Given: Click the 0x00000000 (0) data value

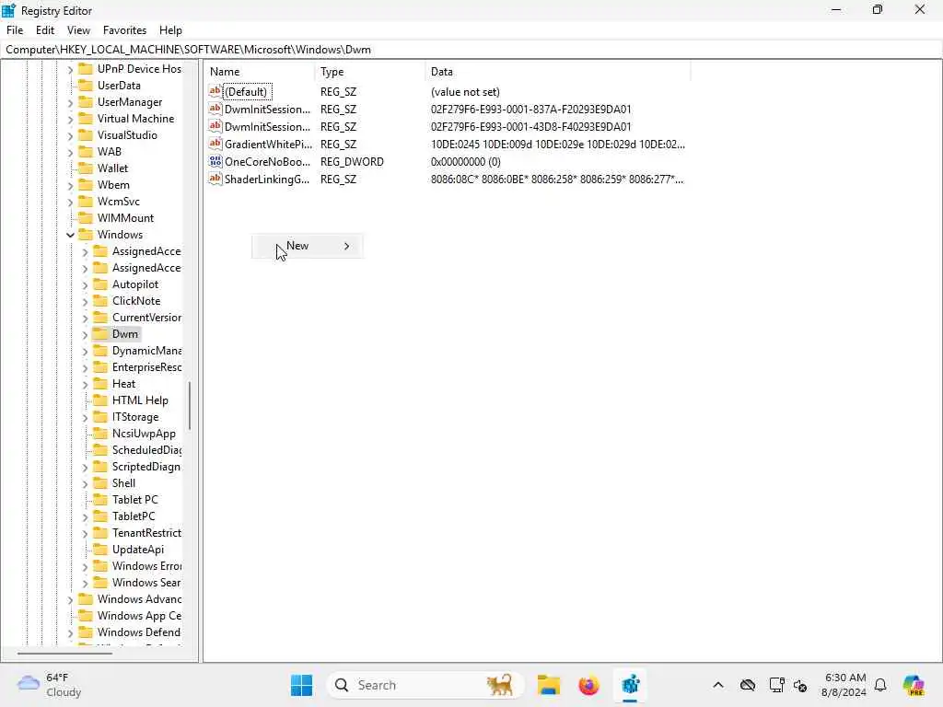Looking at the screenshot, I should pyautogui.click(x=465, y=162).
